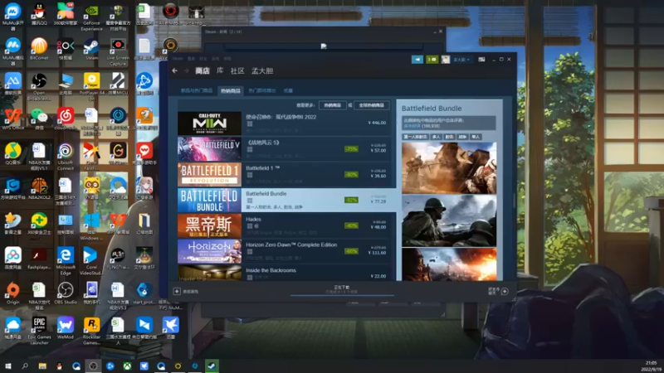This screenshot has width=664, height=373.
Task: Select the Battlefield Bundle row
Action: (x=286, y=200)
